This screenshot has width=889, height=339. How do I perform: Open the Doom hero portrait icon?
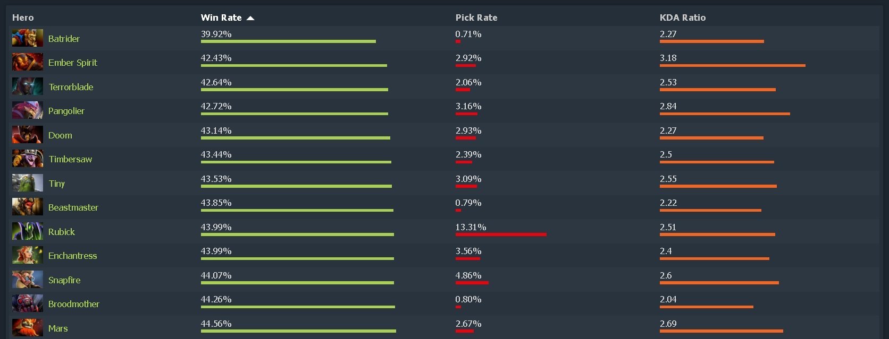[28, 135]
